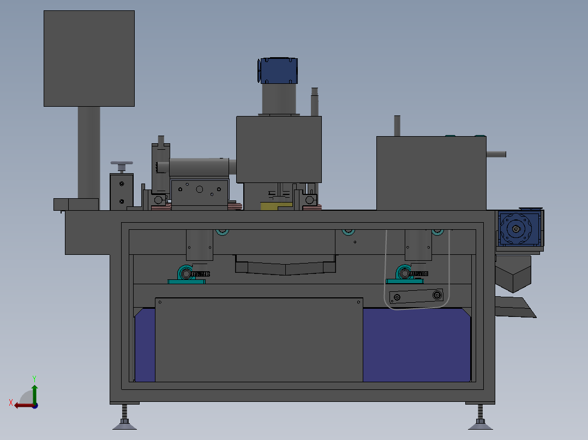Image resolution: width=588 pixels, height=440 pixels.
Task: Click the blue Z axis dot of triad
Action: tap(35, 406)
